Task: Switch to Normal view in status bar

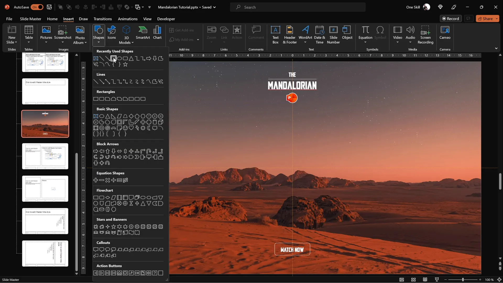Action: tap(401, 280)
